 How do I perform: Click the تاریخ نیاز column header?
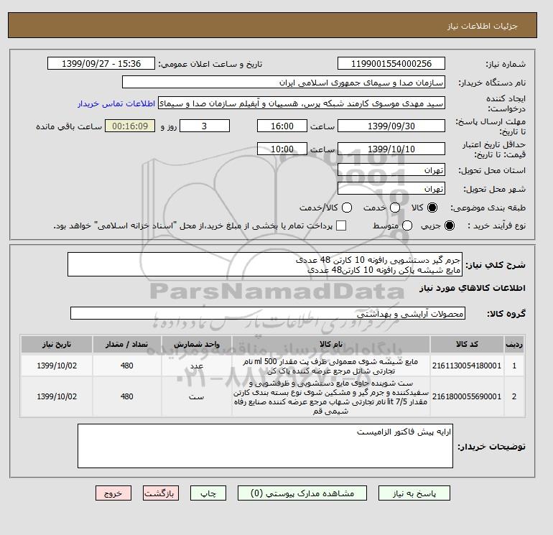57,344
